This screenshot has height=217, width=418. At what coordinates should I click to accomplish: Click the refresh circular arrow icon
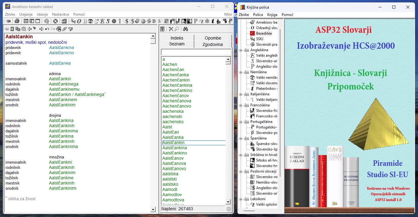pyautogui.click(x=47, y=21)
